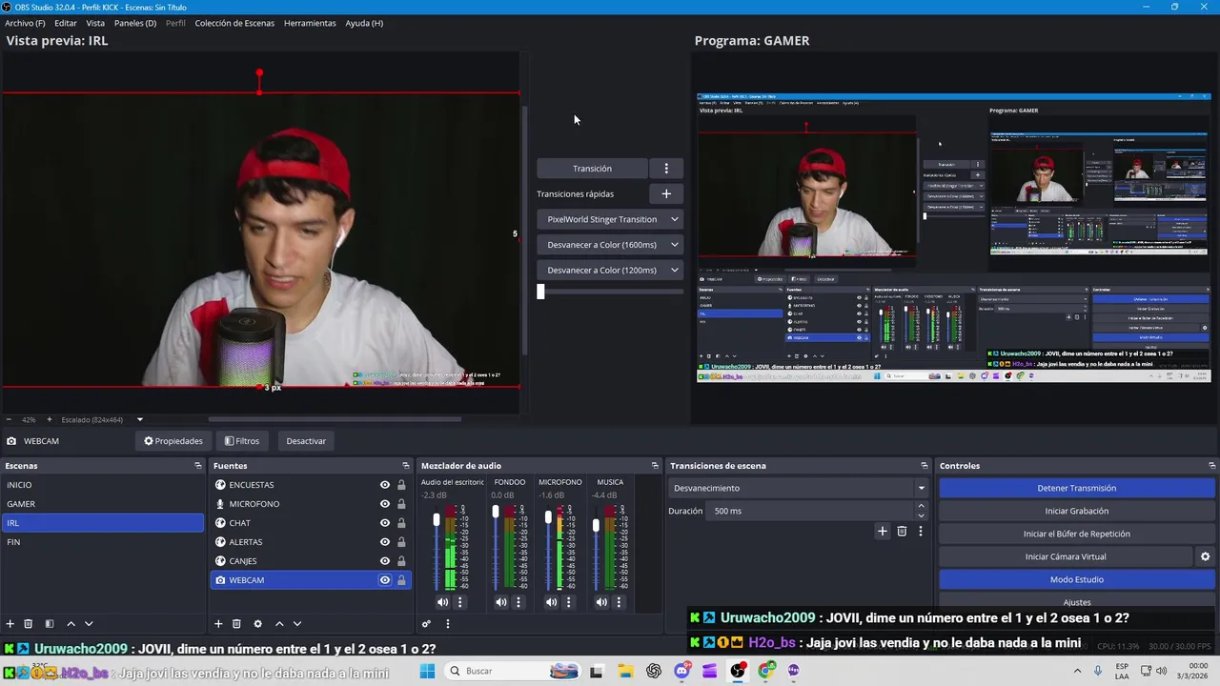Move scene up arrow in Escenas panel
This screenshot has height=686, width=1220.
71,624
